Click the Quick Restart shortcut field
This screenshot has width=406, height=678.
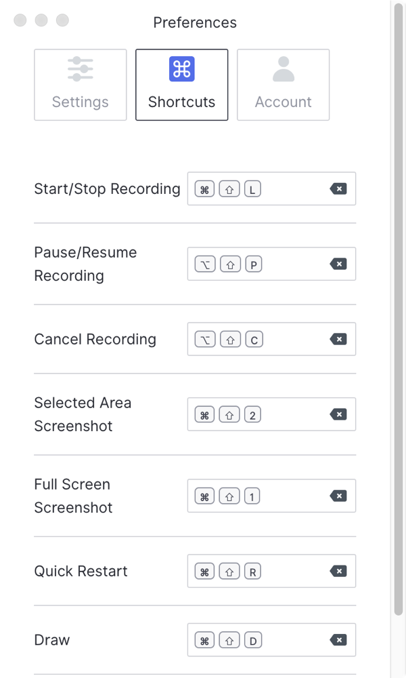click(x=291, y=572)
